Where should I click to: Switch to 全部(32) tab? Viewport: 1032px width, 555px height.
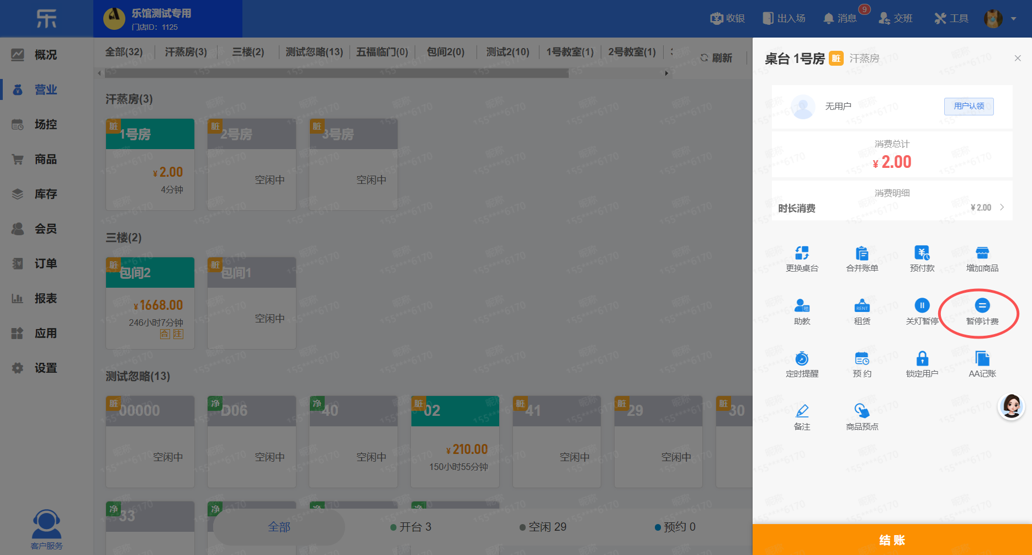point(124,52)
